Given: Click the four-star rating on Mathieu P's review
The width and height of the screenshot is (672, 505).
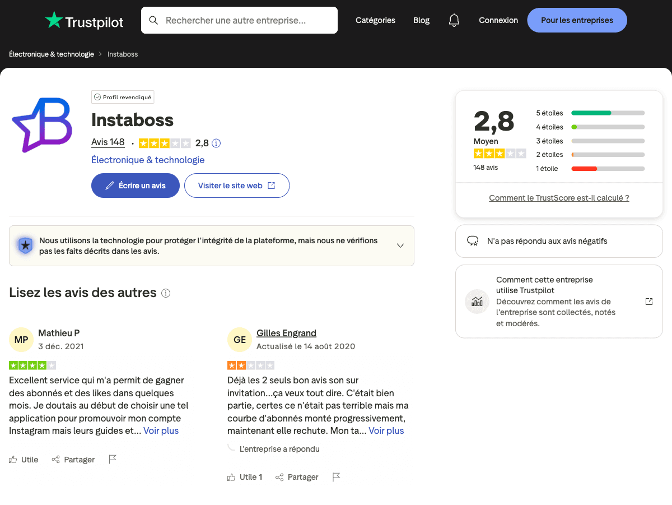Looking at the screenshot, I should click(32, 365).
